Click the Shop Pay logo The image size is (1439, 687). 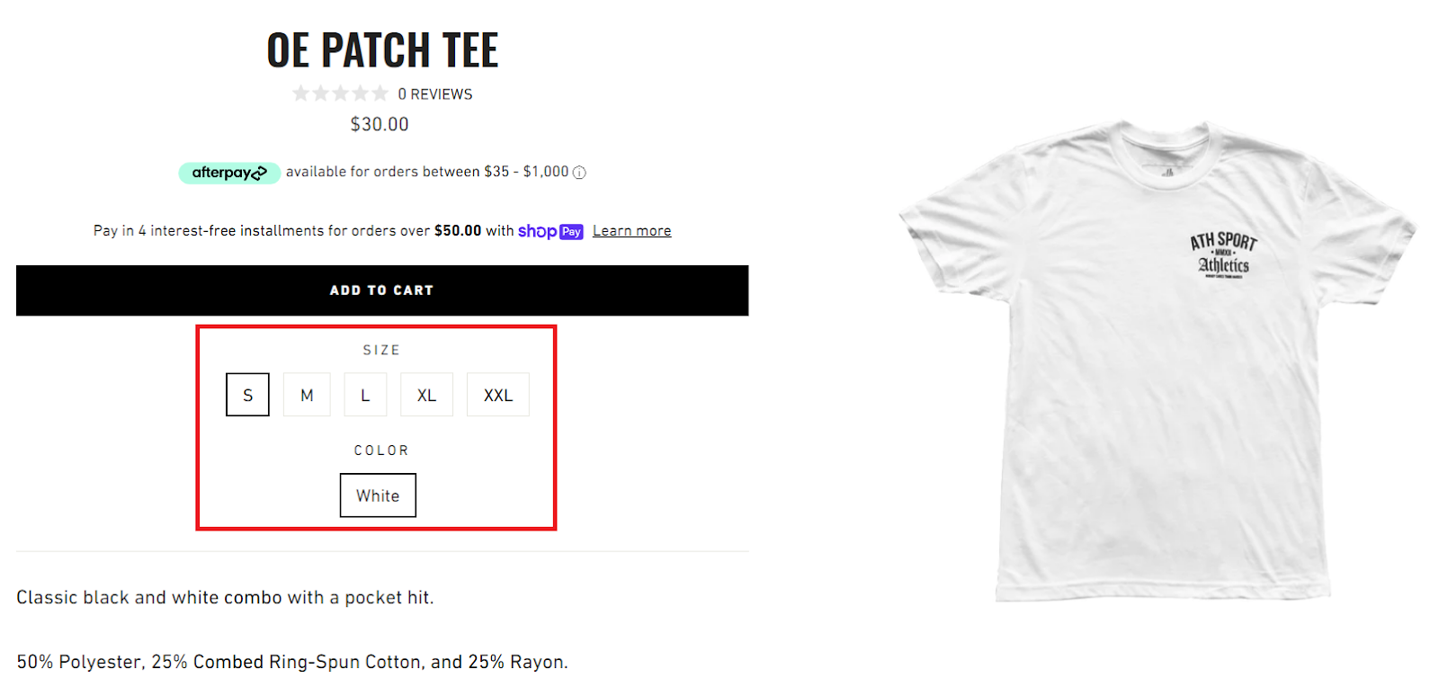[550, 231]
